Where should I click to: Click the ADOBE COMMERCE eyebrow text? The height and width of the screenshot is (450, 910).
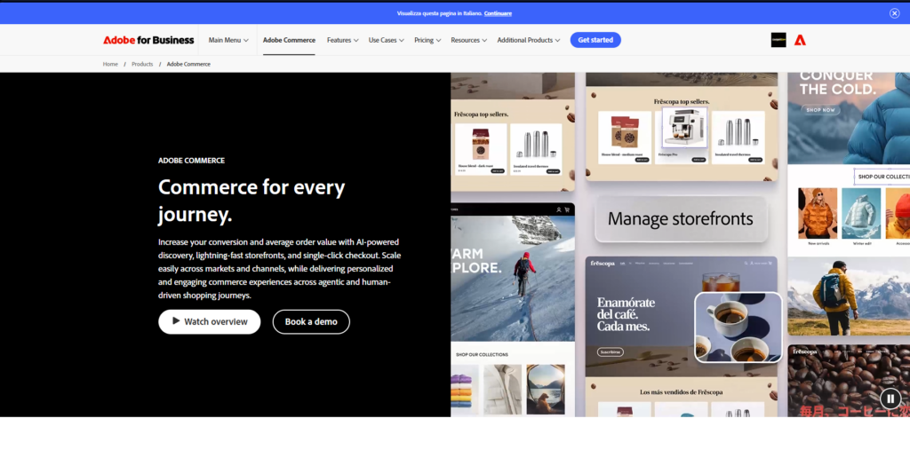coord(192,161)
